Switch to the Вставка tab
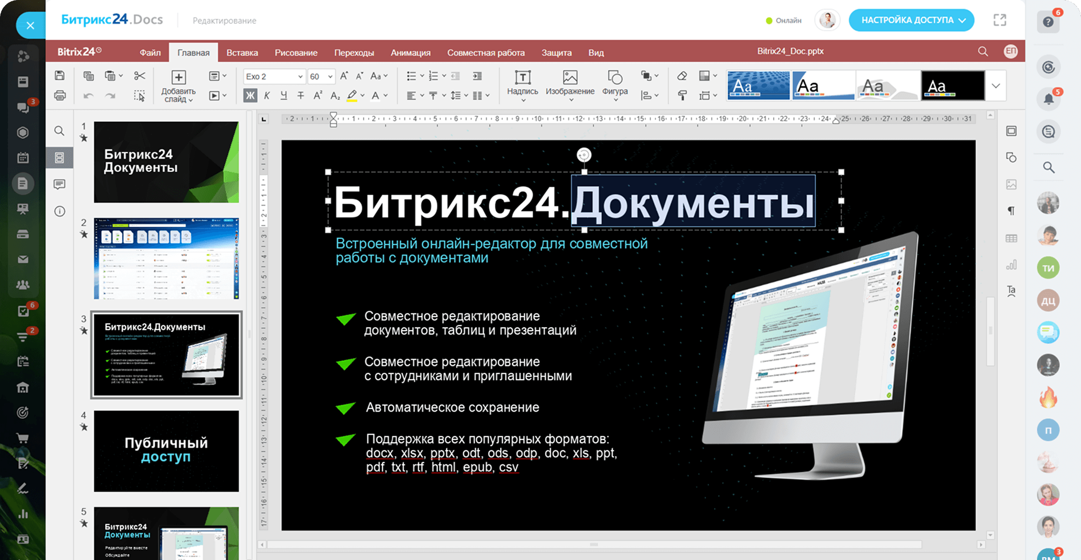The height and width of the screenshot is (560, 1081). (x=242, y=52)
